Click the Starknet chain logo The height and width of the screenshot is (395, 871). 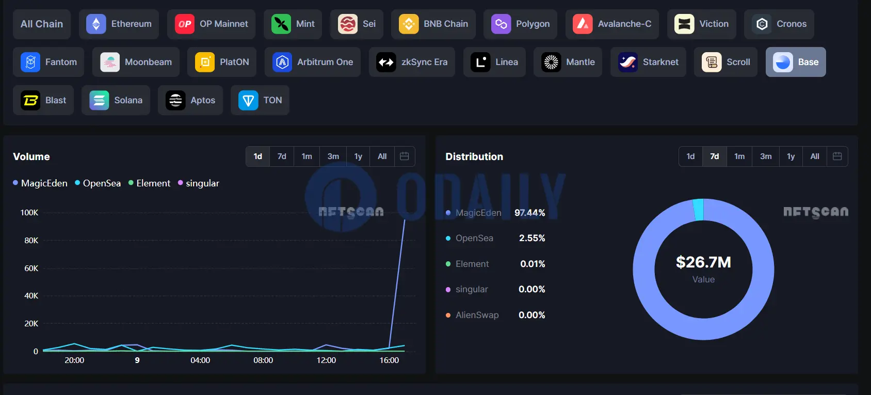click(628, 62)
